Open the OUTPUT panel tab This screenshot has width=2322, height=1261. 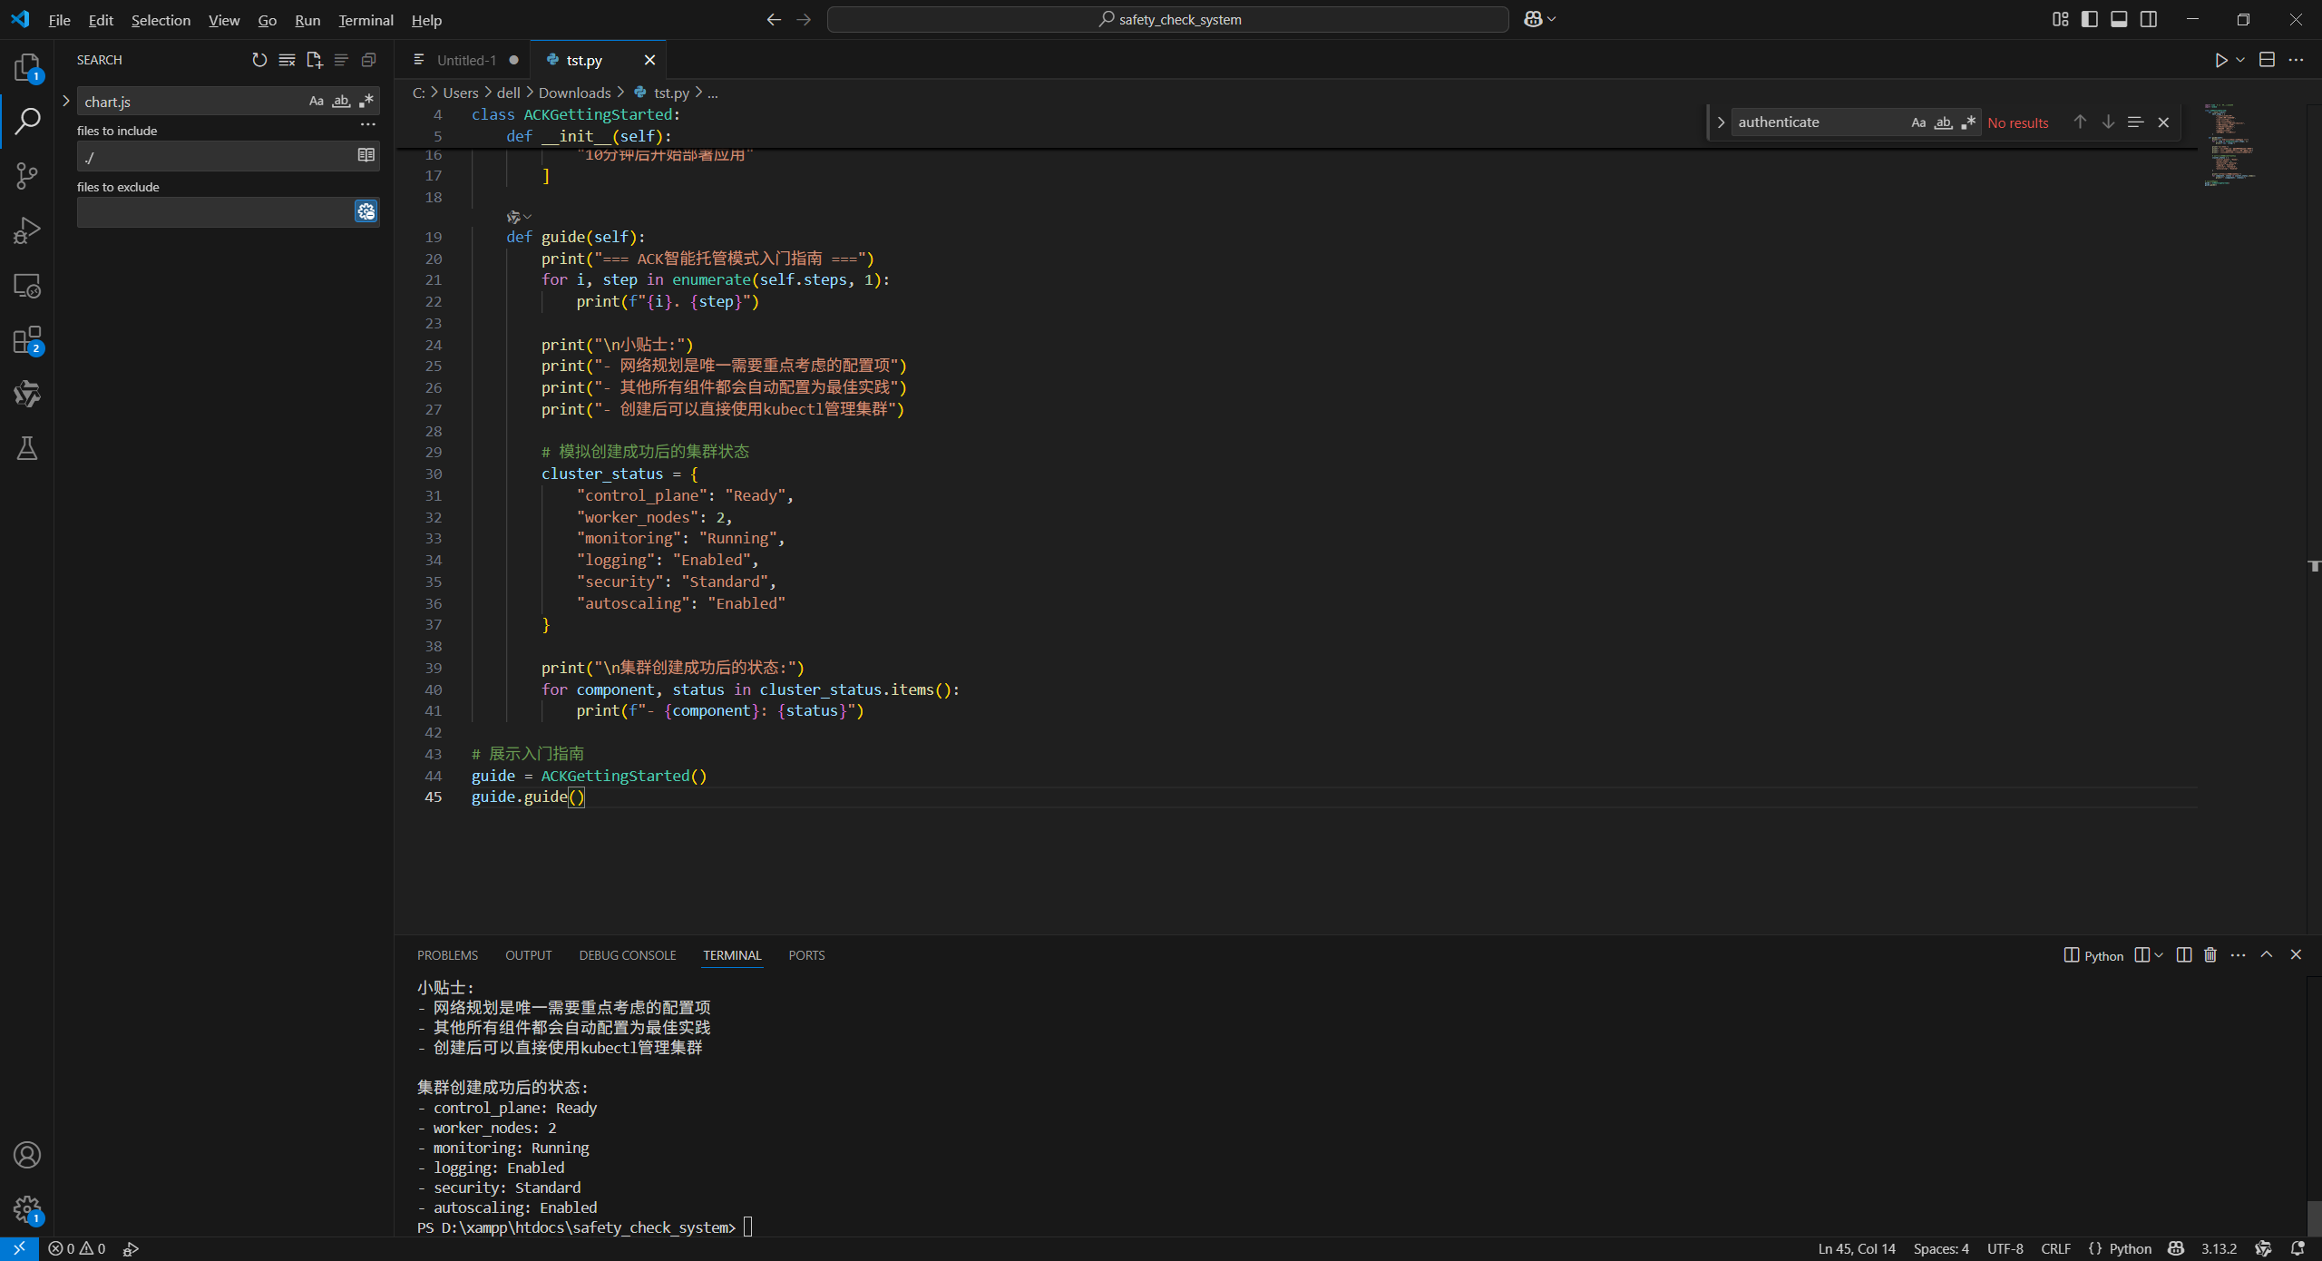[529, 955]
